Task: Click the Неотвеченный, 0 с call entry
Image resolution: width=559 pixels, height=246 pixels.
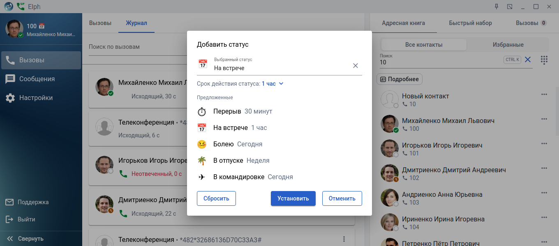Action: click(x=156, y=174)
